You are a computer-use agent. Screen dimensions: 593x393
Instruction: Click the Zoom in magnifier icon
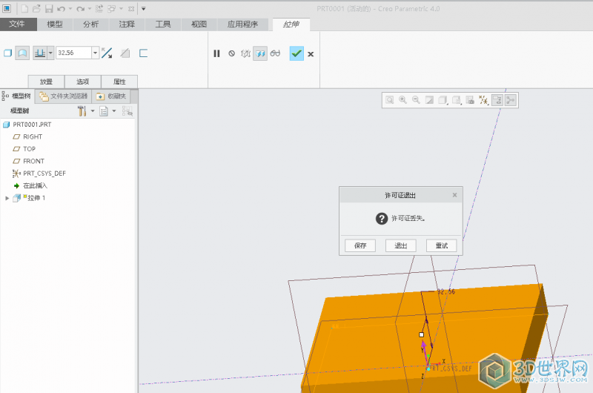pos(402,100)
